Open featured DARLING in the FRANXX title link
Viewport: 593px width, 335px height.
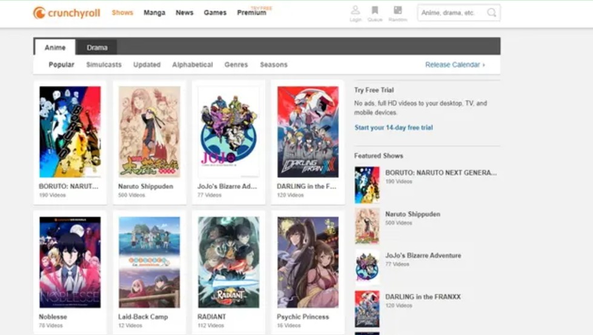click(x=423, y=297)
